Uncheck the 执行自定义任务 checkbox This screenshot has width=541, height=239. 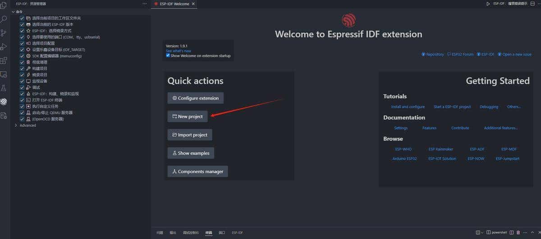coord(22,106)
